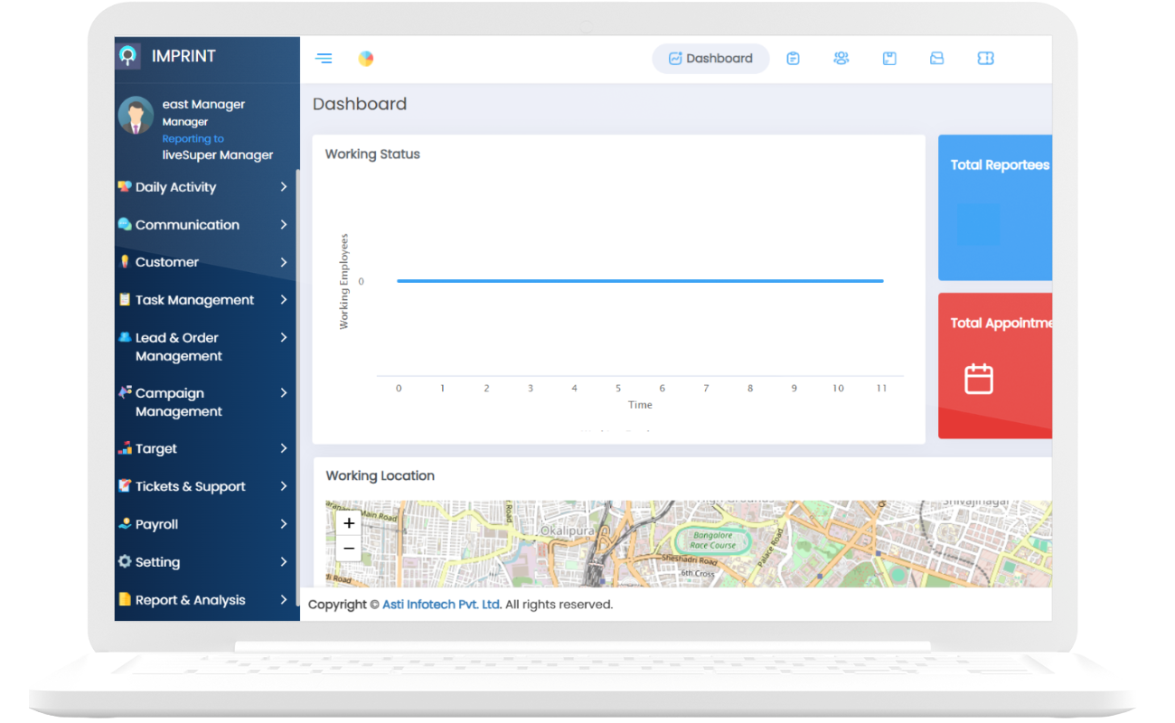Click the Customer sidebar icon
This screenshot has width=1175, height=723.
click(x=125, y=261)
